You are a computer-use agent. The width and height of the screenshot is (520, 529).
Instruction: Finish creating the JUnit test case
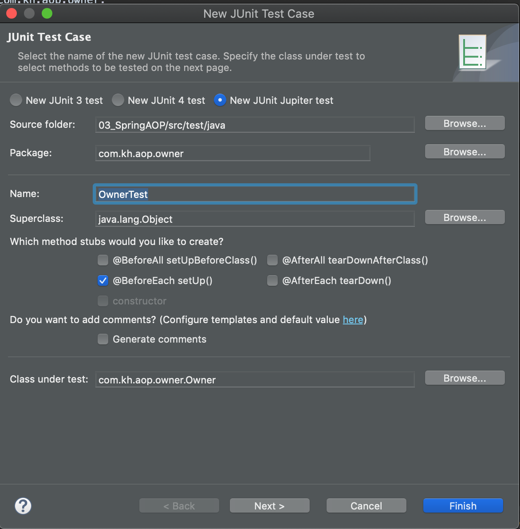[463, 506]
